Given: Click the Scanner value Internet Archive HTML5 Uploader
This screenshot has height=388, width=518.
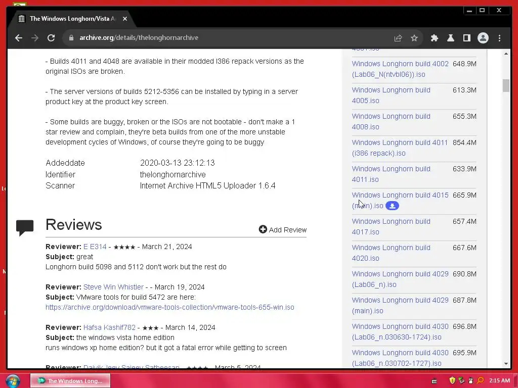Looking at the screenshot, I should tap(207, 186).
